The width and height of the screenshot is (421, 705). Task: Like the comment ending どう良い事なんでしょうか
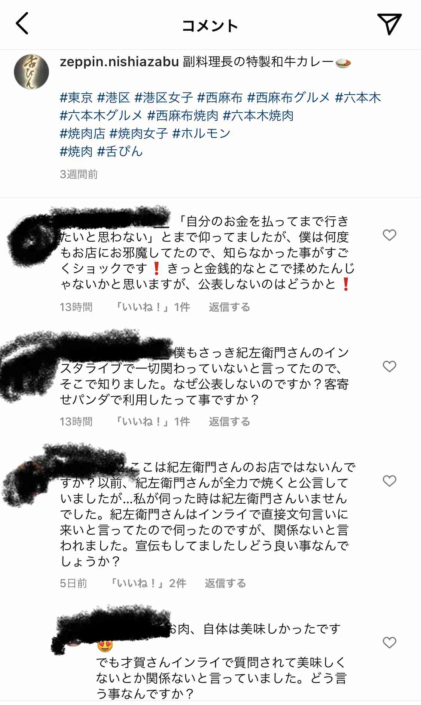(x=389, y=481)
